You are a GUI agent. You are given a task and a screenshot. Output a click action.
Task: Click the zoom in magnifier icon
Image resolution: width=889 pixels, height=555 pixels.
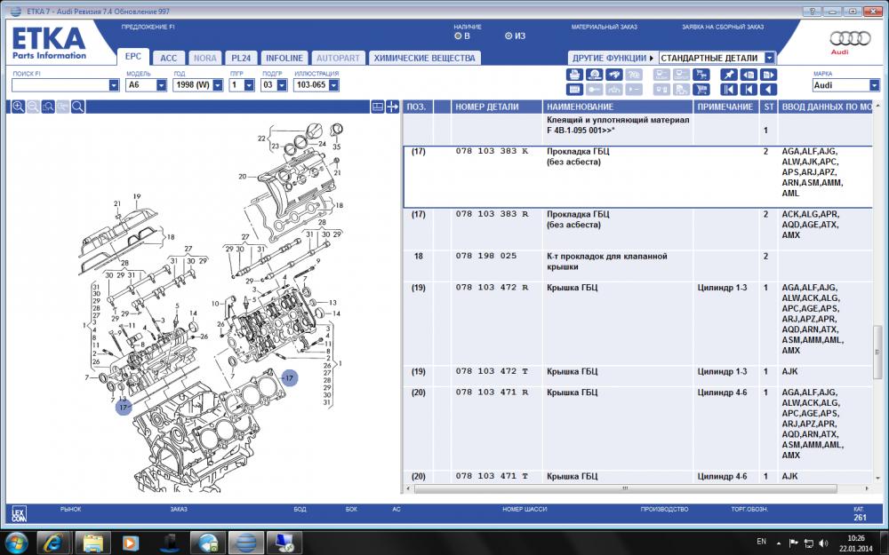pyautogui.click(x=18, y=107)
